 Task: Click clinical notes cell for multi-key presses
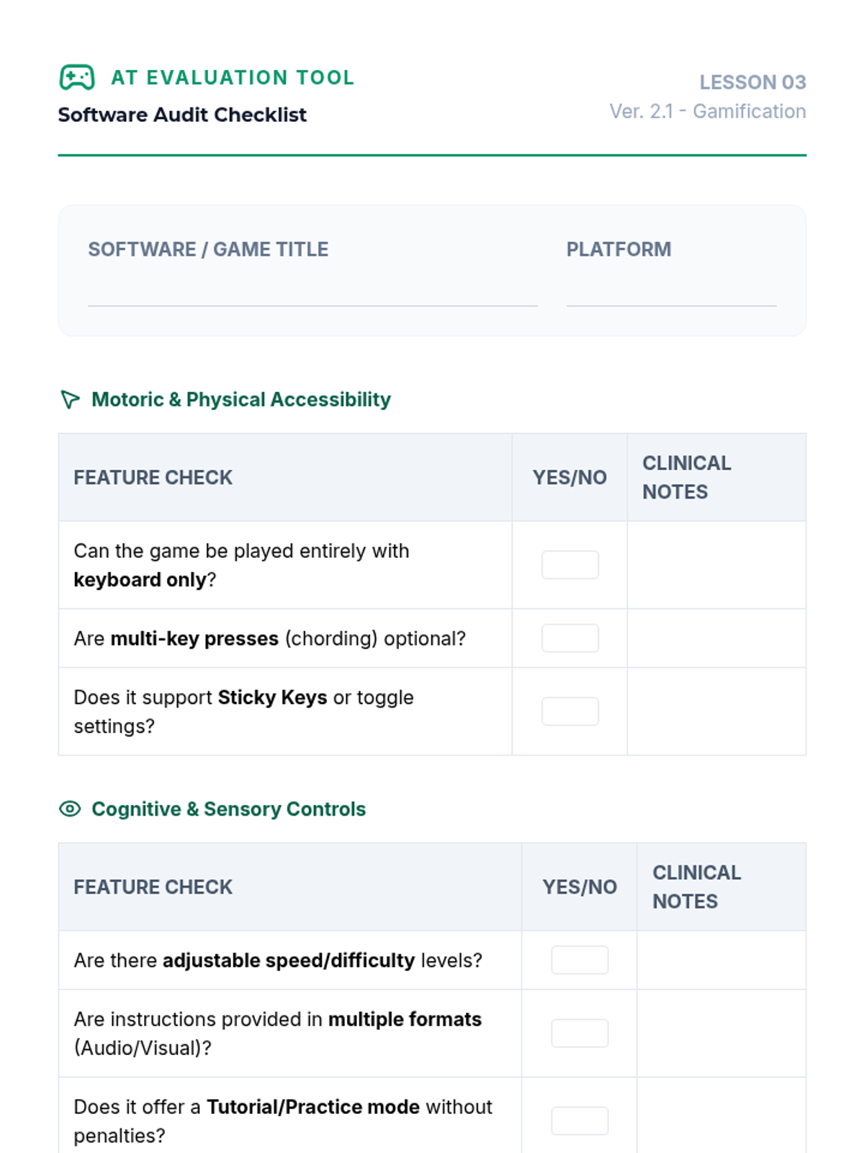pos(716,638)
